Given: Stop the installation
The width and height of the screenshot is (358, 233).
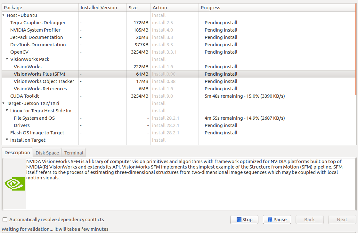Looking at the screenshot, I should tap(244, 220).
